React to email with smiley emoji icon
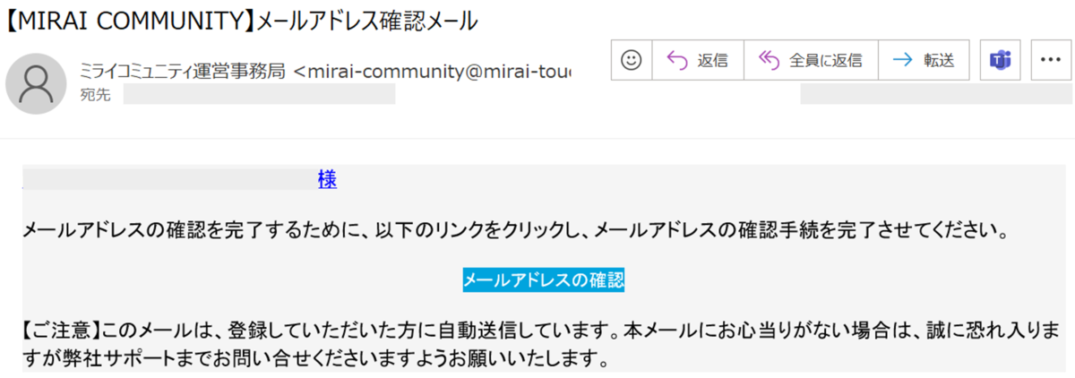 coord(632,60)
